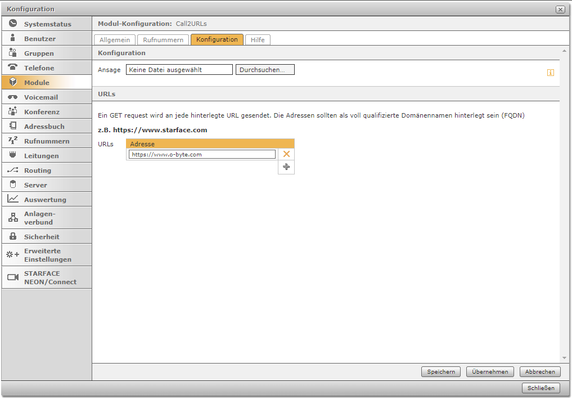The image size is (572, 399).
Task: Click the Auswertung chart icon
Action: pyautogui.click(x=13, y=199)
